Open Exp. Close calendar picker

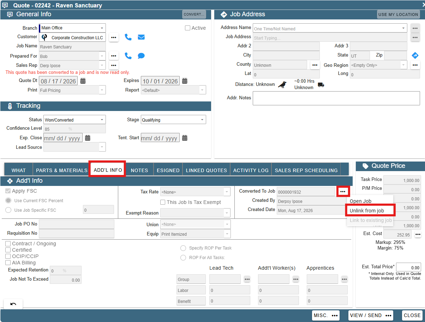coord(88,138)
